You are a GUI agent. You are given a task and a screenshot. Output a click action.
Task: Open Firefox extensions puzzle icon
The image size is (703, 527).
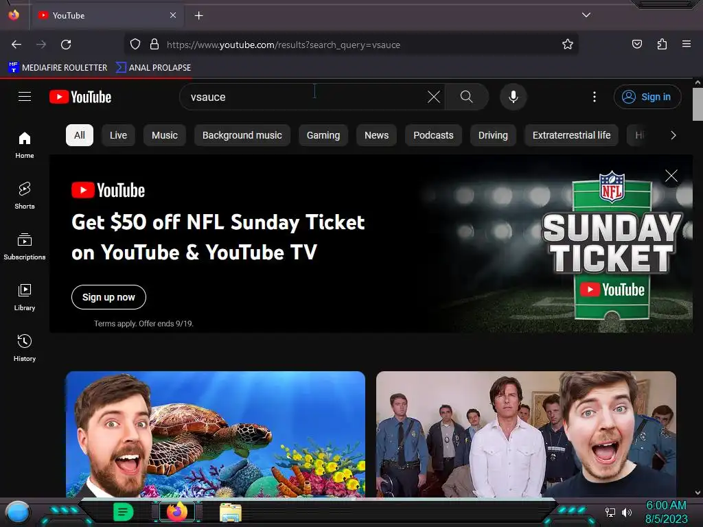point(662,45)
